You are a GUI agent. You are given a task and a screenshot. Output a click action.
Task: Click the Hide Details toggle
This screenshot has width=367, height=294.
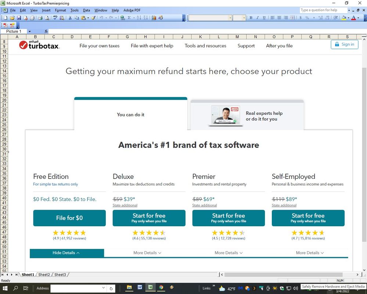pos(67,253)
